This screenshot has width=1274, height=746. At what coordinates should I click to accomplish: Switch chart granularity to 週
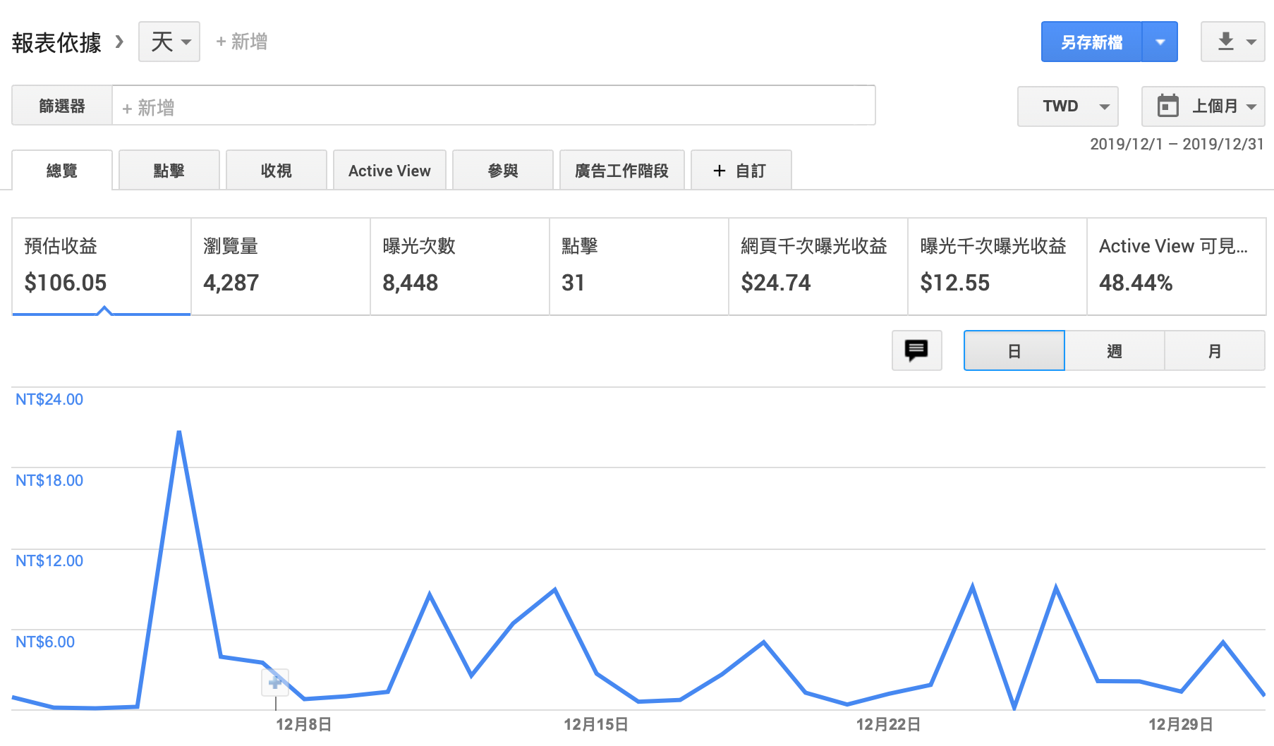[1114, 351]
